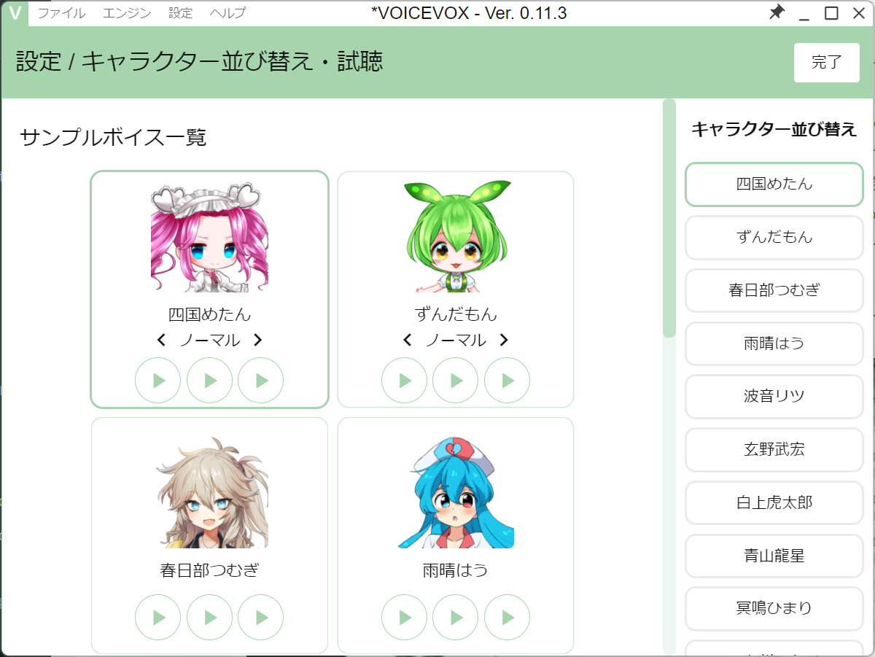Open the 設定 menu

(181, 13)
